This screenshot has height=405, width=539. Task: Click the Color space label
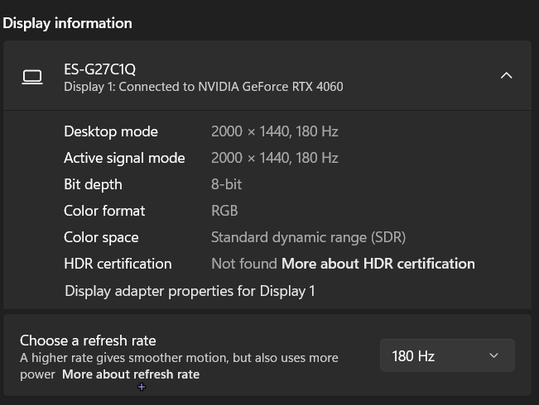[x=101, y=237]
